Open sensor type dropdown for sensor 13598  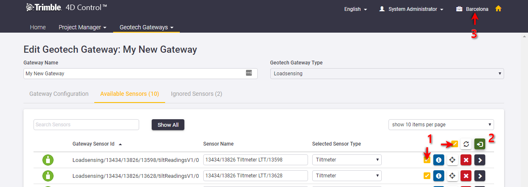coord(347,160)
